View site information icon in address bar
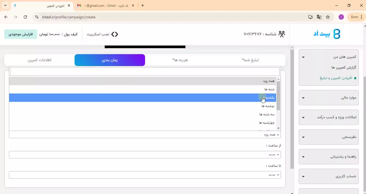Viewport: 366px width, 194px height. [37, 17]
